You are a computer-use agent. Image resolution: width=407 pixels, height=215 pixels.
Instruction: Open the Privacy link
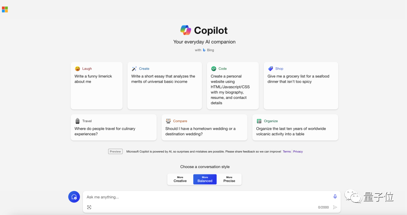click(x=298, y=151)
